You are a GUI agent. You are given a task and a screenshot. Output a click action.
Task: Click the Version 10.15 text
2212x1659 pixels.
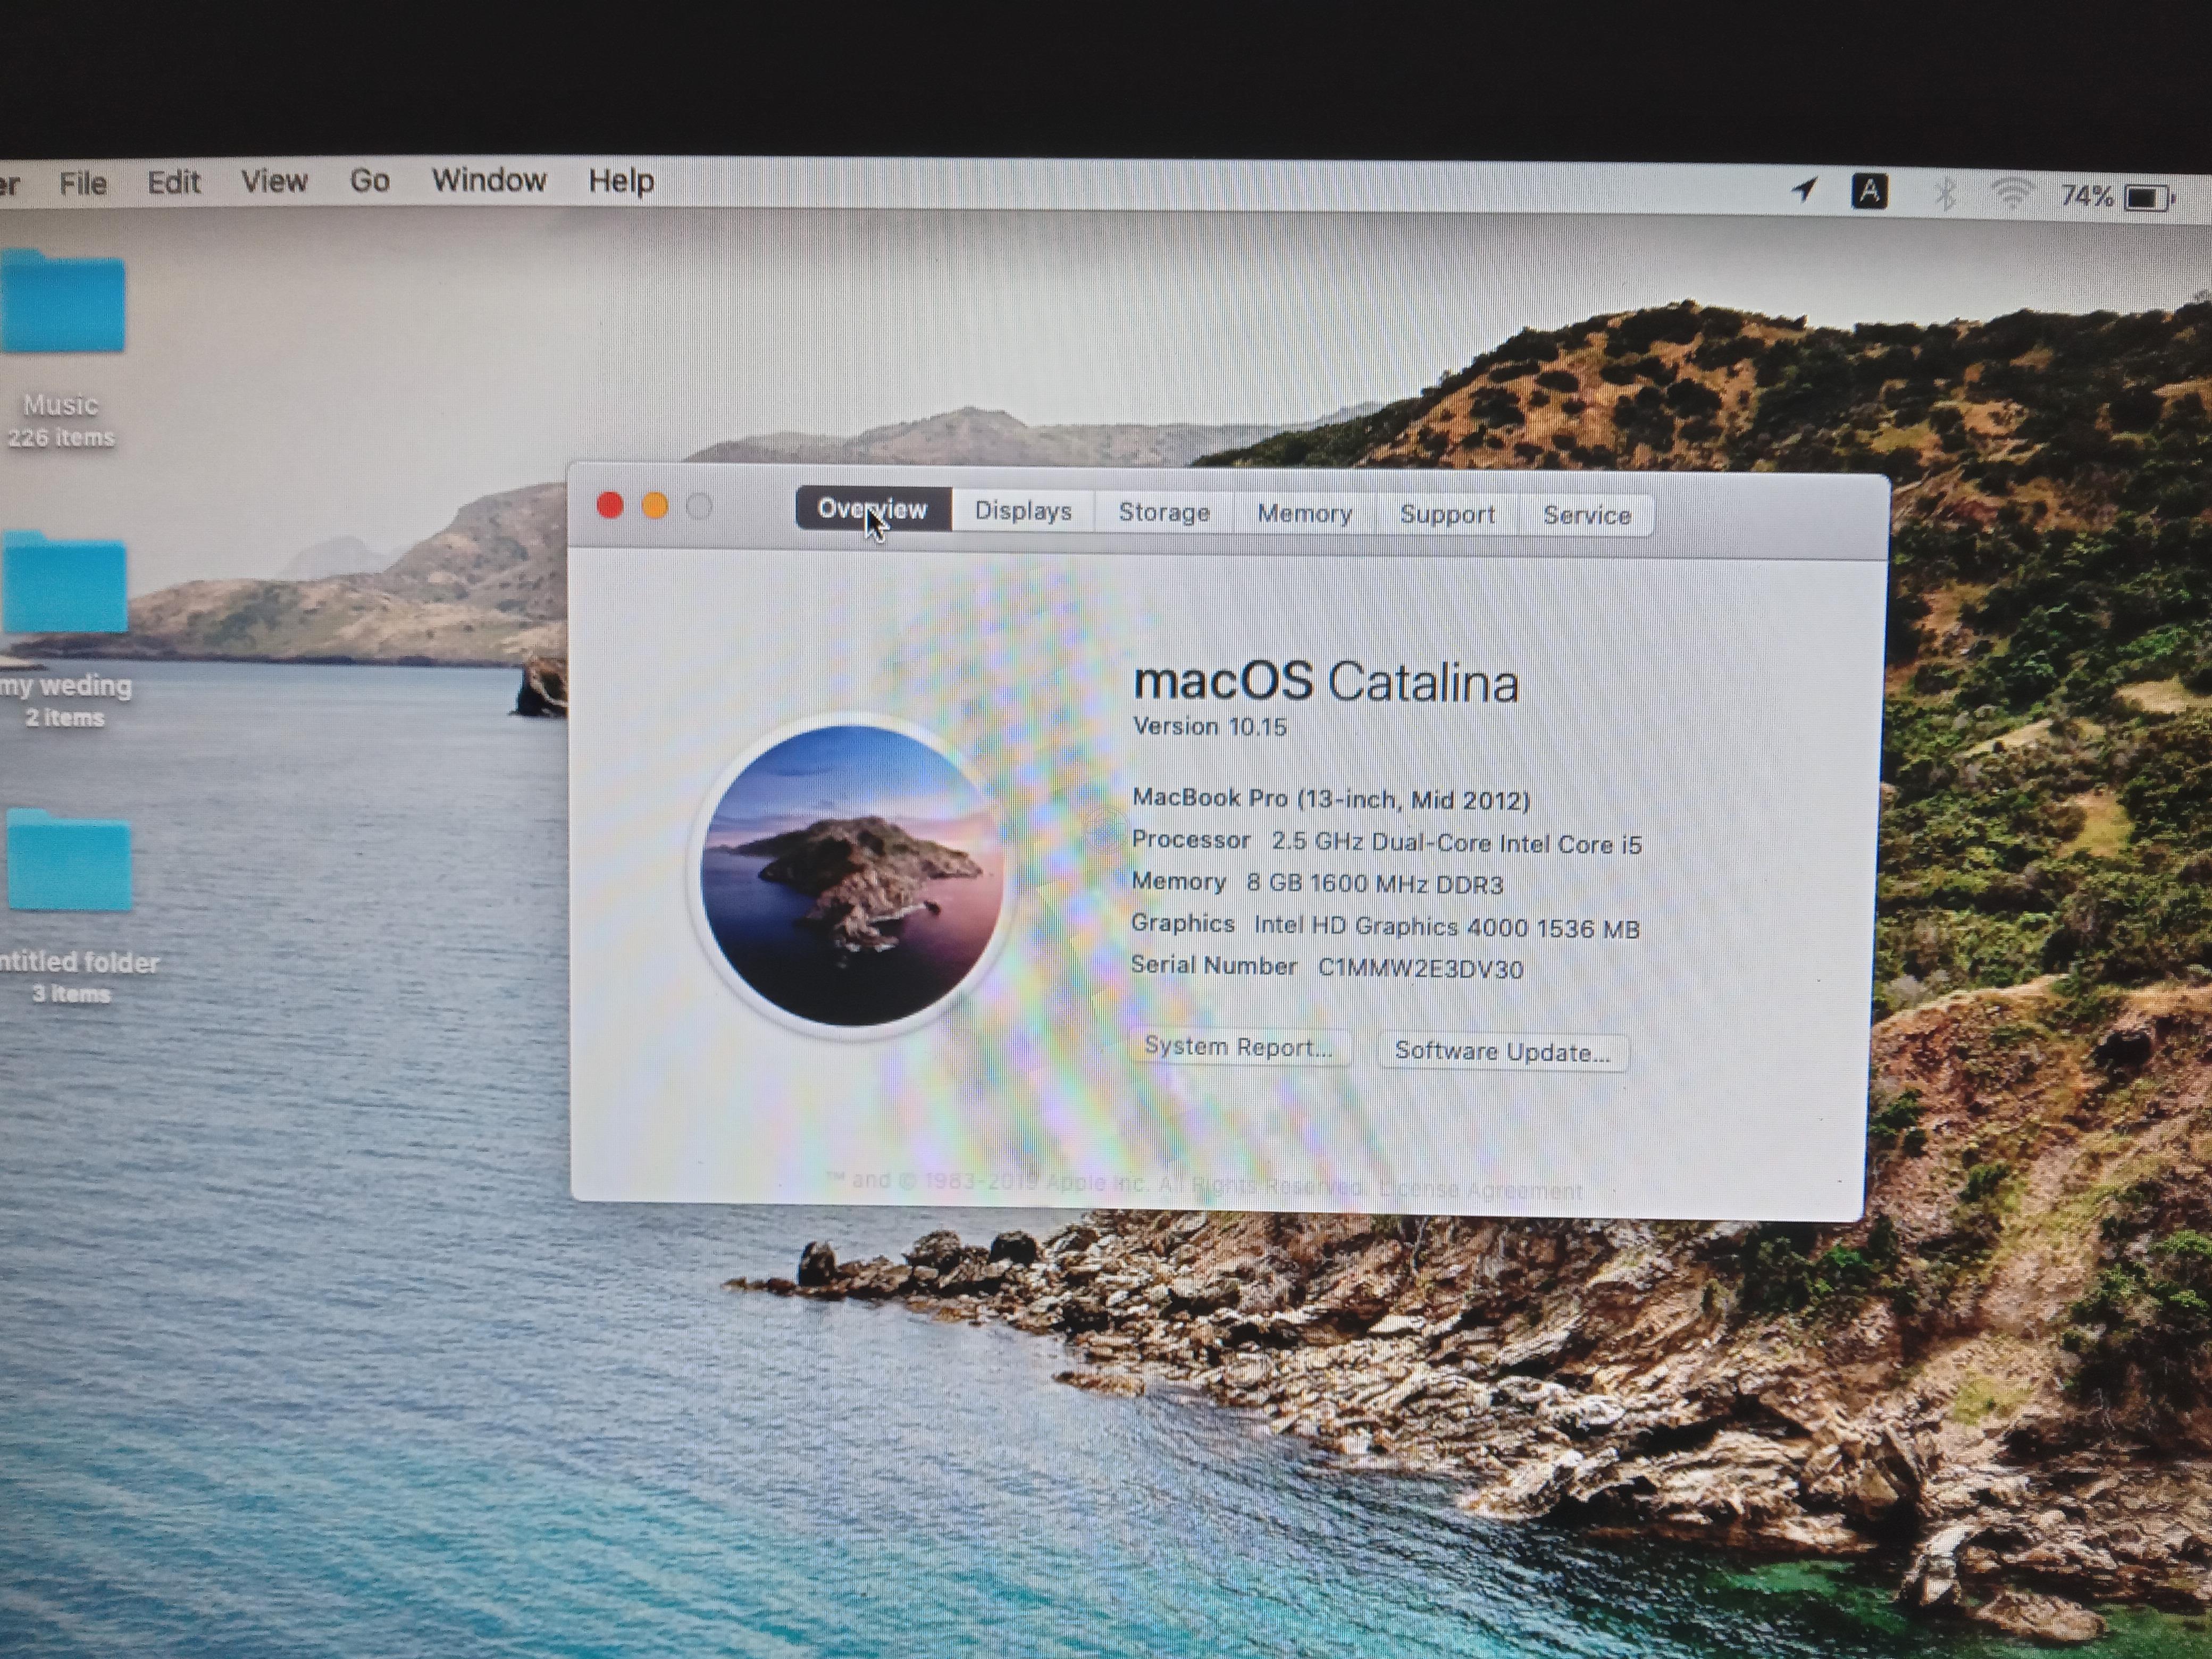pos(1209,726)
